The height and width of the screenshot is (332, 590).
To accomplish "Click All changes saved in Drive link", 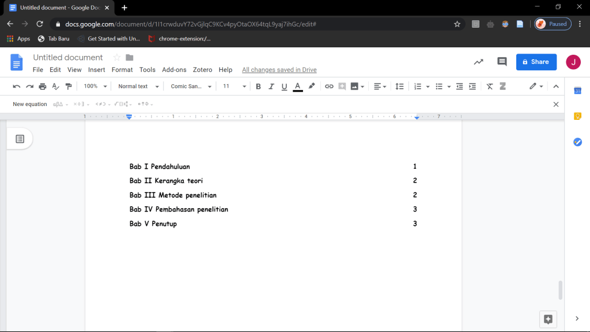I will click(x=279, y=70).
